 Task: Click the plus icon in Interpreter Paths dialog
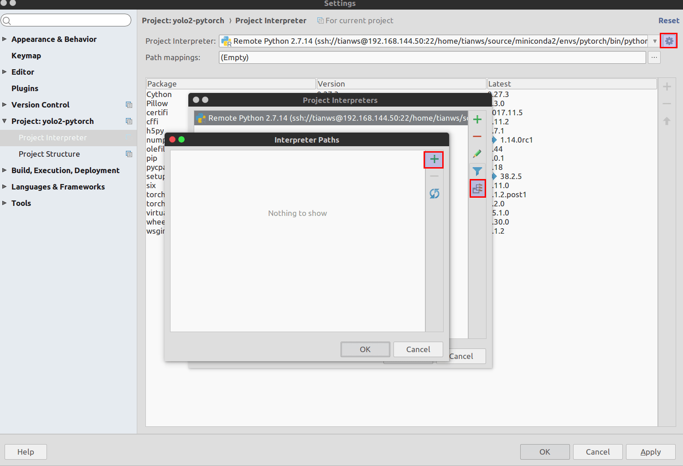434,159
